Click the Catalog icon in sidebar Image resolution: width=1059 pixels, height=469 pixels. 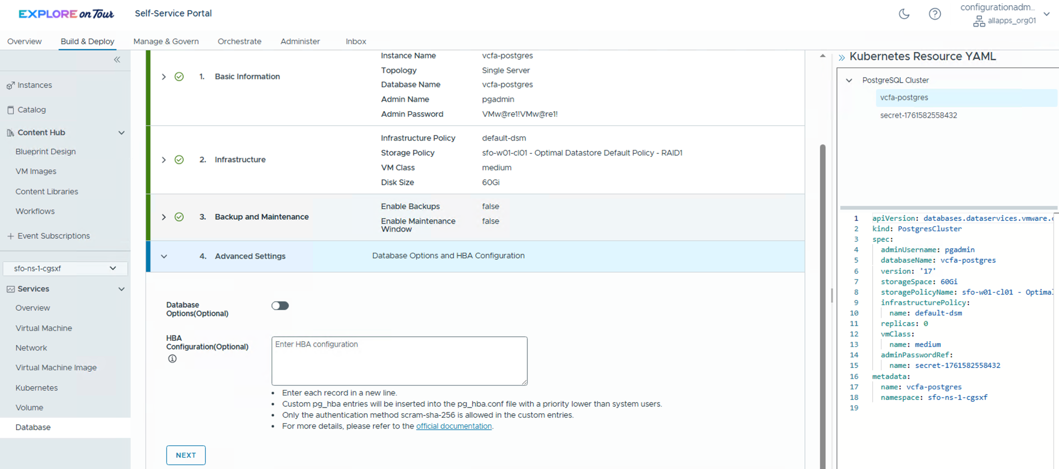10,110
